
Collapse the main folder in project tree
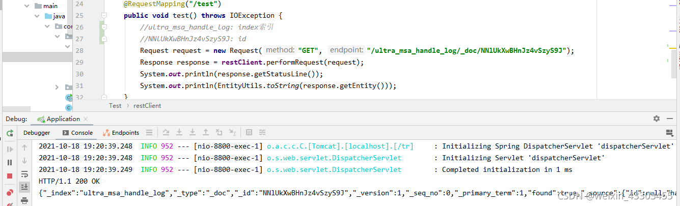coord(28,6)
